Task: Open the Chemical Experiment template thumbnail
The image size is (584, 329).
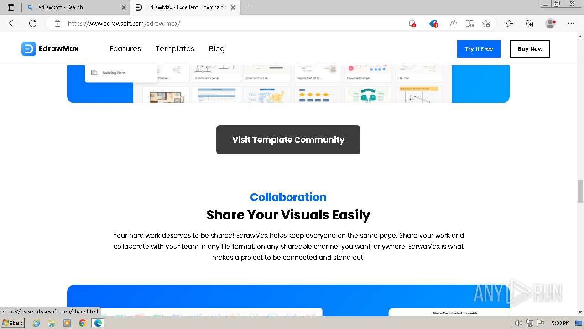Action: point(216,73)
